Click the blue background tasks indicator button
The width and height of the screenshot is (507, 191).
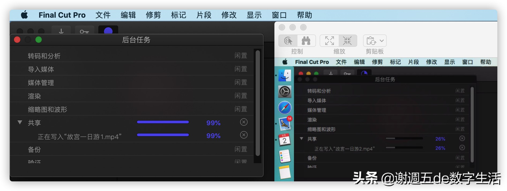[x=108, y=30]
